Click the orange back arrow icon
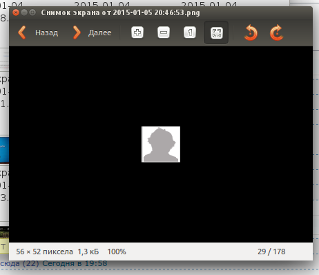Image resolution: width=319 pixels, height=275 pixels. (22, 32)
